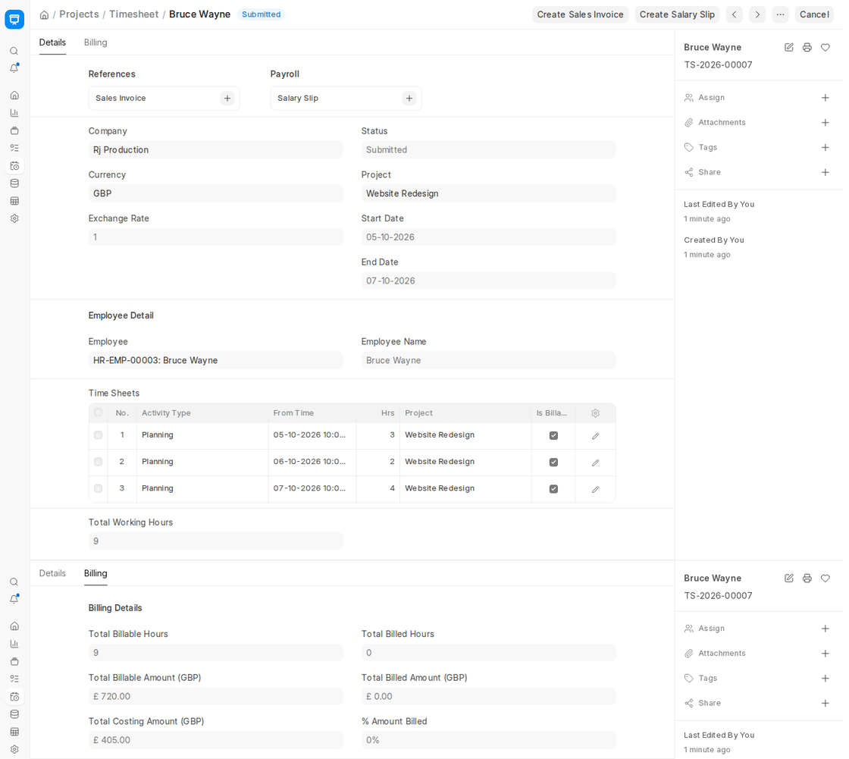Open sidebar search icon beneath the app logo
Image resolution: width=849 pixels, height=759 pixels.
click(x=14, y=51)
